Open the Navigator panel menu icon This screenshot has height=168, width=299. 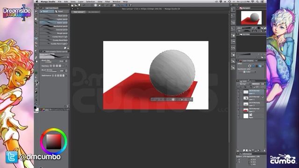[x=238, y=8]
